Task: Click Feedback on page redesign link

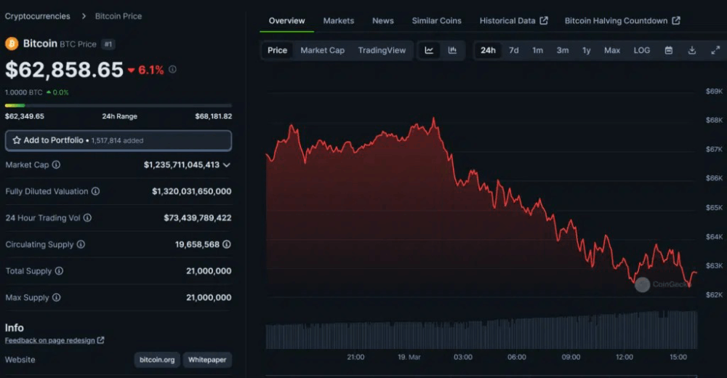Action: point(49,340)
